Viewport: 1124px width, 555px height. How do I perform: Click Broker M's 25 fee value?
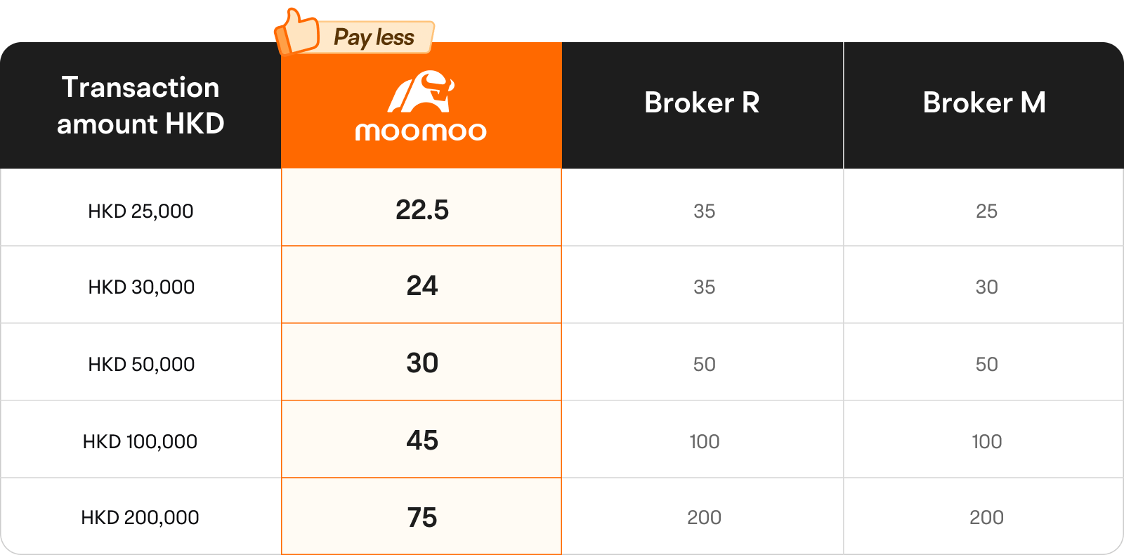986,211
